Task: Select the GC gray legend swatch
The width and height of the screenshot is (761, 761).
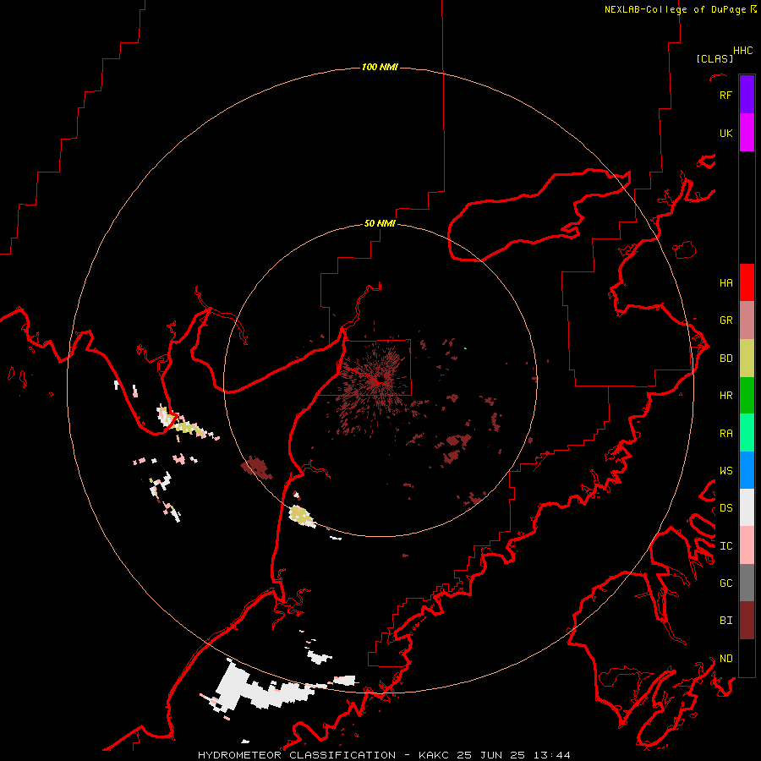Action: click(x=747, y=583)
